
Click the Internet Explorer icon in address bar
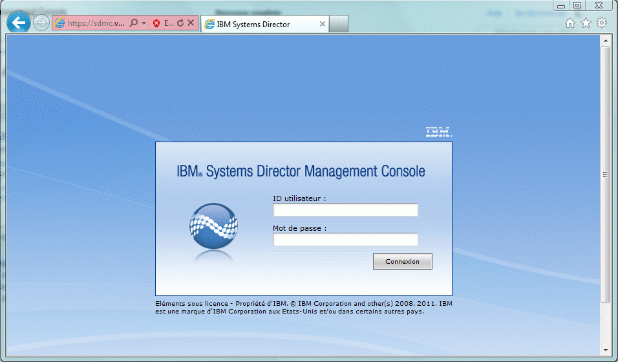point(59,23)
